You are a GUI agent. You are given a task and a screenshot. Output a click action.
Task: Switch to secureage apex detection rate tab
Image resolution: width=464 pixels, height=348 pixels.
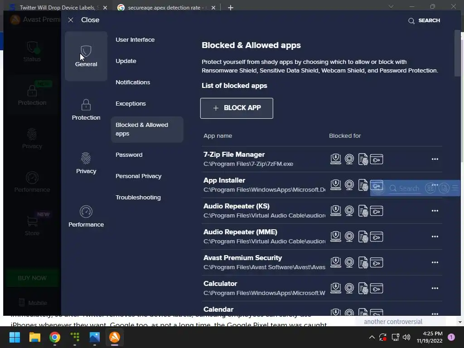click(x=166, y=8)
